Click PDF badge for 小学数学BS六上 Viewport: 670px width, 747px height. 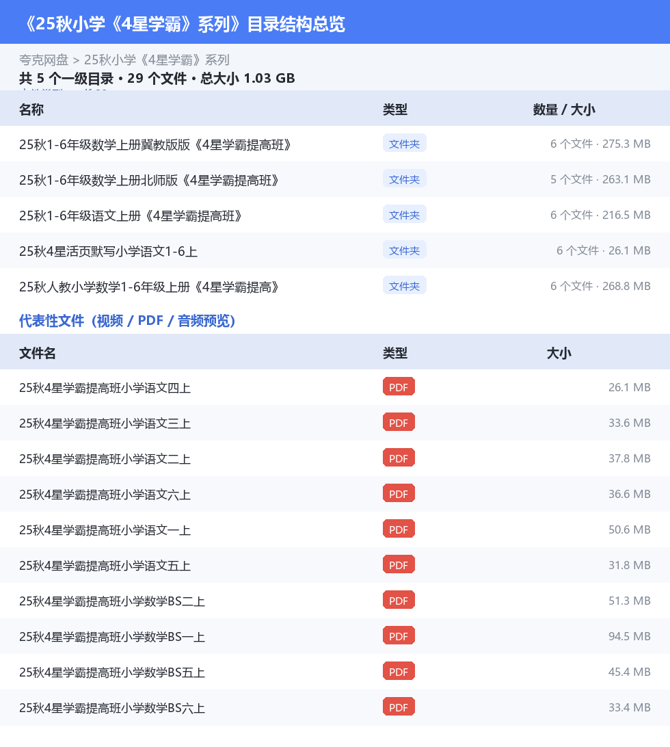[399, 707]
